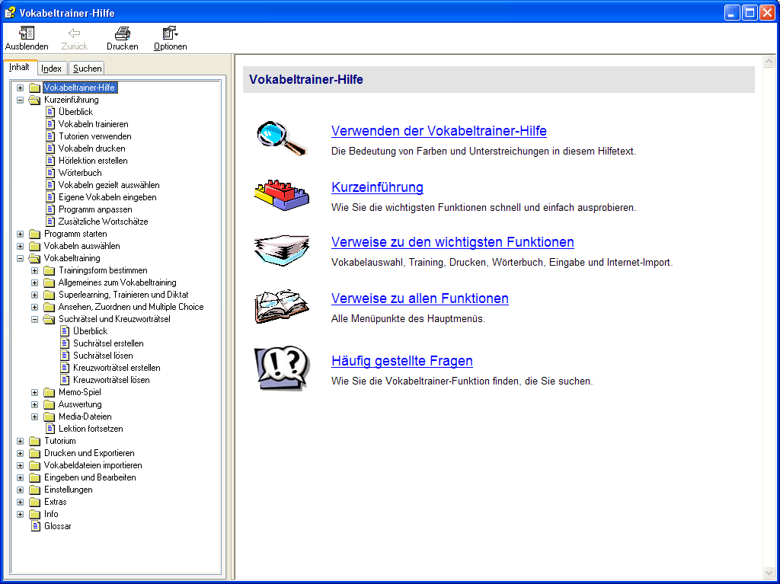Expand the Trainingsform bestimmen node

[35, 270]
